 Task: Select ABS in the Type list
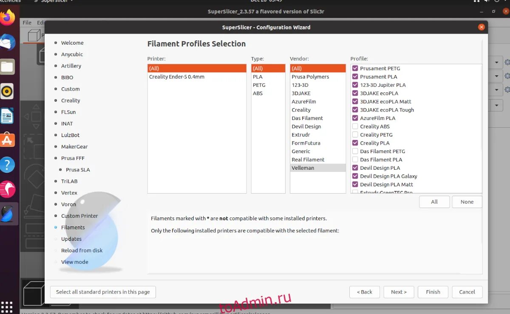[268, 93]
